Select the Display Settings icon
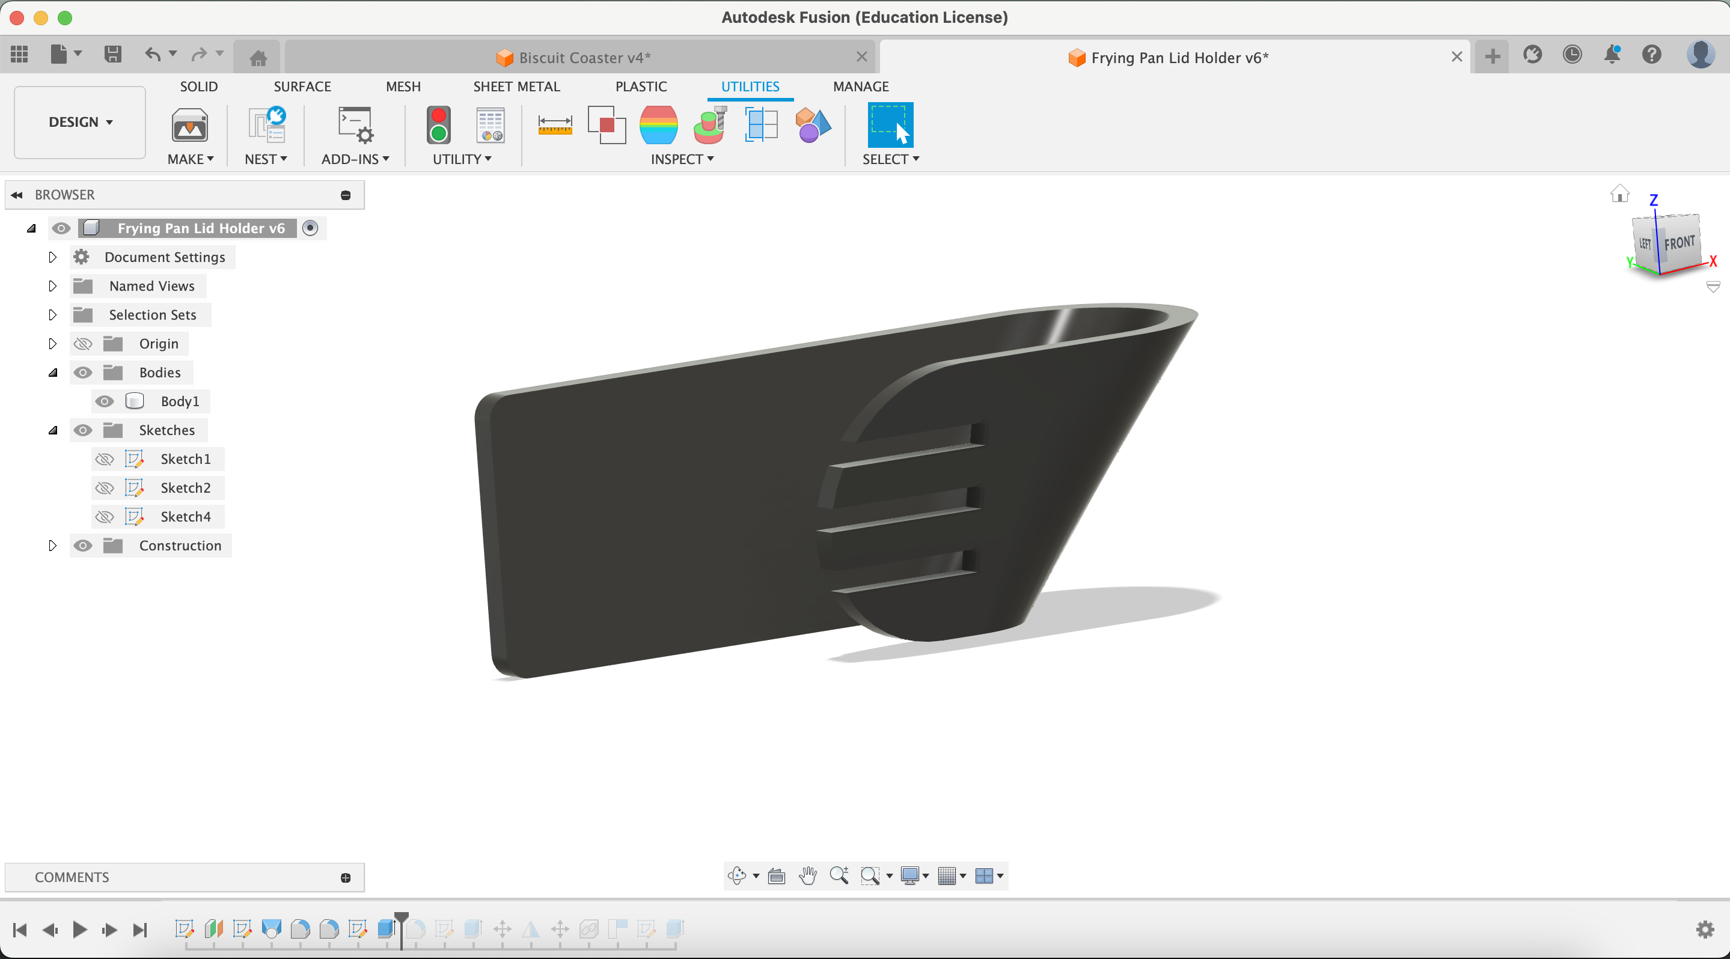 pyautogui.click(x=915, y=875)
